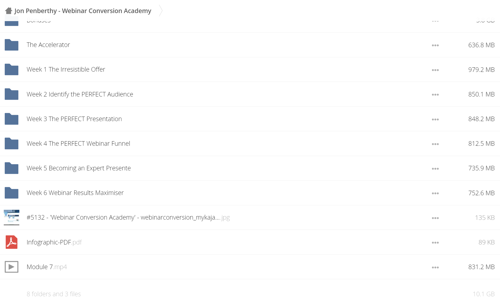
Task: Click the Week 1 folder icon
Action: point(12,69)
